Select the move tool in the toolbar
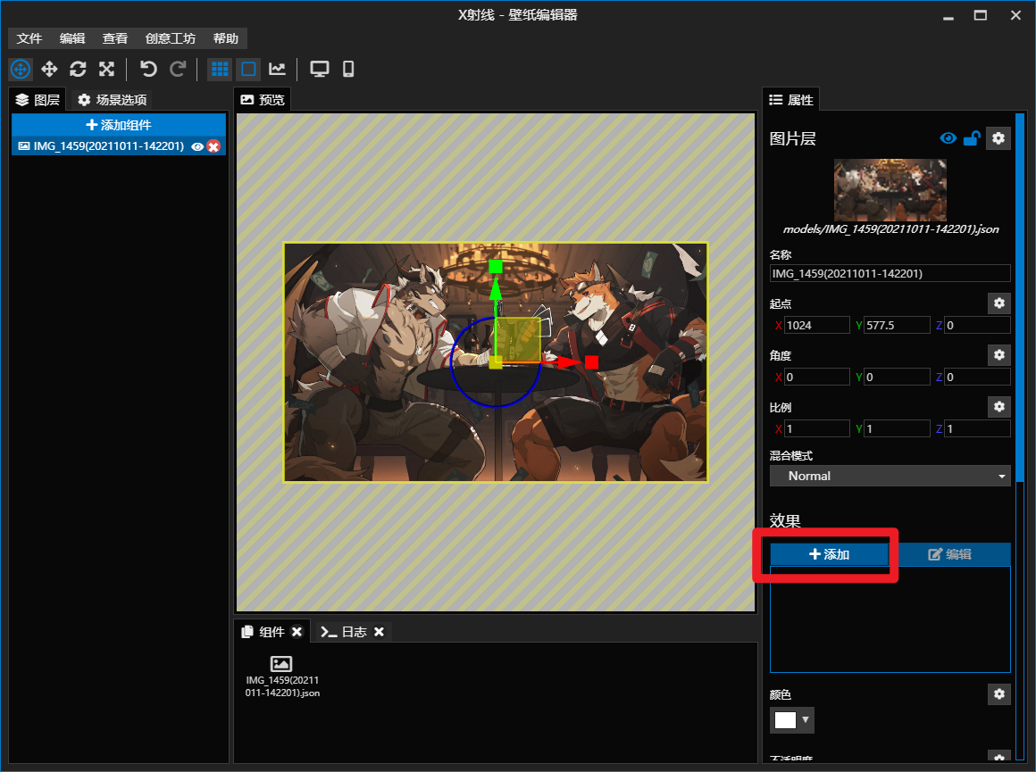This screenshot has height=772, width=1036. (49, 69)
